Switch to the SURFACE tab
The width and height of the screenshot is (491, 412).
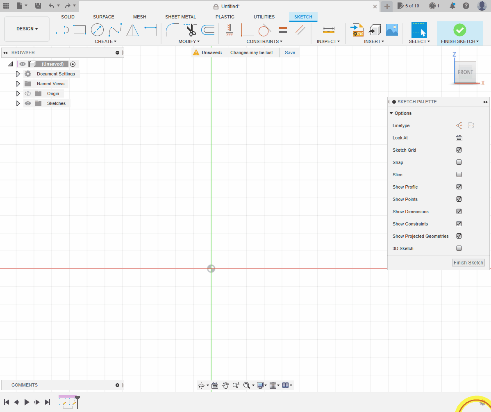click(x=103, y=17)
